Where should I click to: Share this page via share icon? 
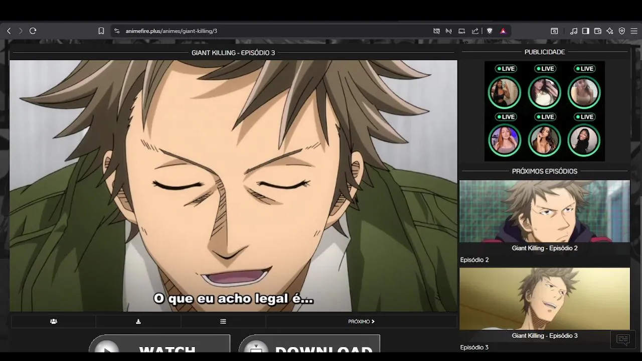(475, 31)
